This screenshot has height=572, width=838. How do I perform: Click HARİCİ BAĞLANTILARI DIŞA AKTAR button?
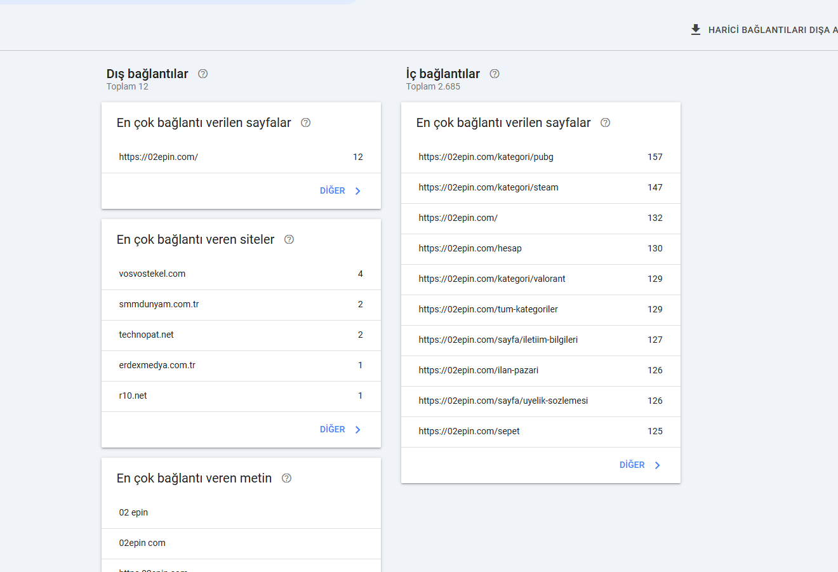[764, 30]
